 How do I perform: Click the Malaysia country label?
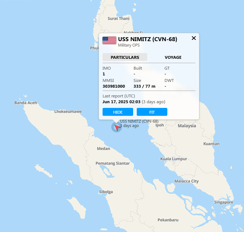pos(187,126)
